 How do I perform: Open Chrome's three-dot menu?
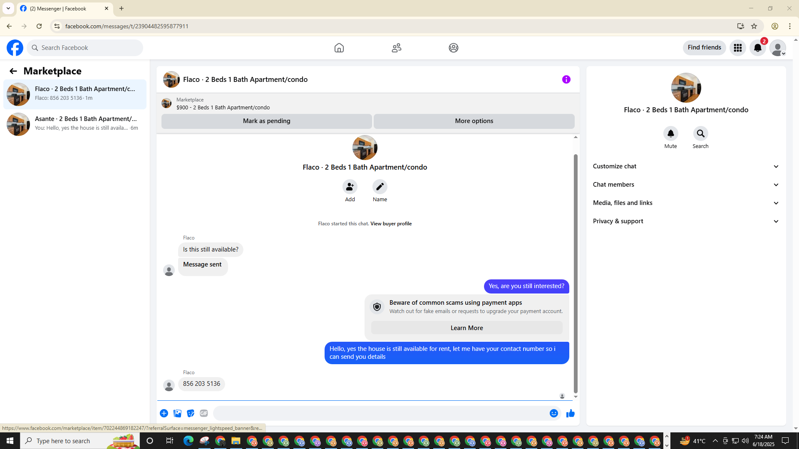790,26
